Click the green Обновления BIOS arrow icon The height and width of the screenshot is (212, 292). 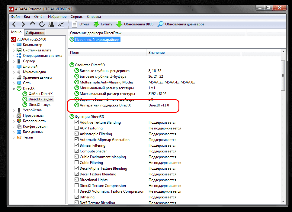119,24
